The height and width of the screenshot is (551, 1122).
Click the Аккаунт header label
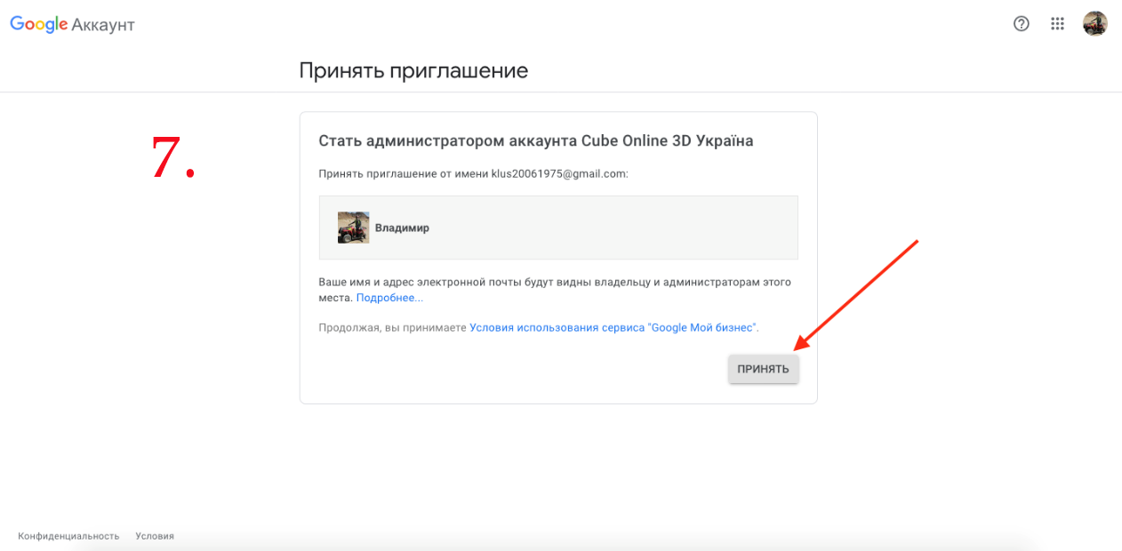click(103, 26)
